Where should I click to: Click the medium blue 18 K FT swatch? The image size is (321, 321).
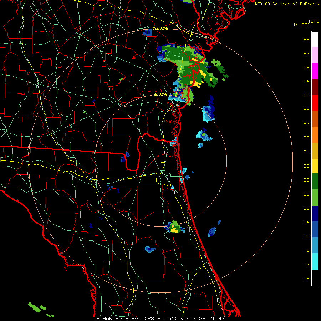(315, 229)
